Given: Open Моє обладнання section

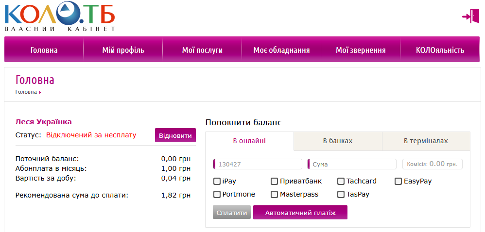Looking at the screenshot, I should coord(281,50).
